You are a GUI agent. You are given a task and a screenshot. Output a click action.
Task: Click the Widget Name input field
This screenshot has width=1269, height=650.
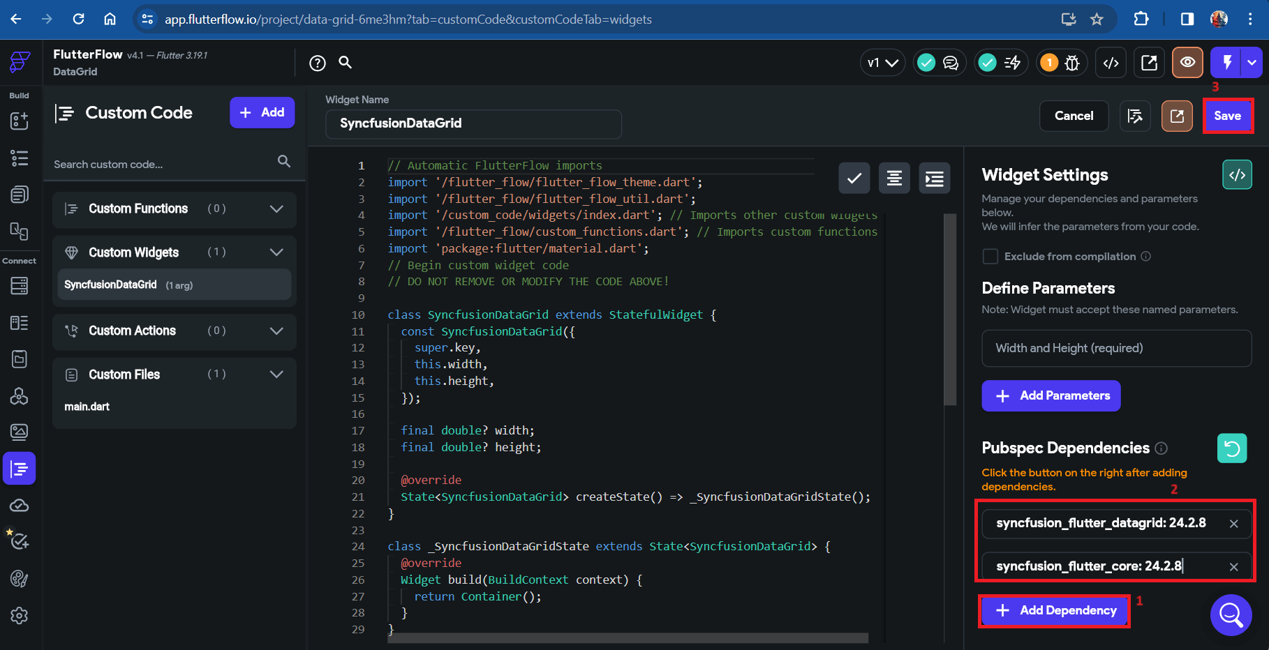(473, 123)
